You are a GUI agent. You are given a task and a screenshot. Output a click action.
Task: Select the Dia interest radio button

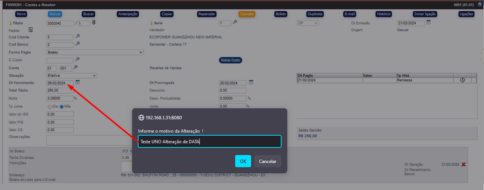pos(50,106)
